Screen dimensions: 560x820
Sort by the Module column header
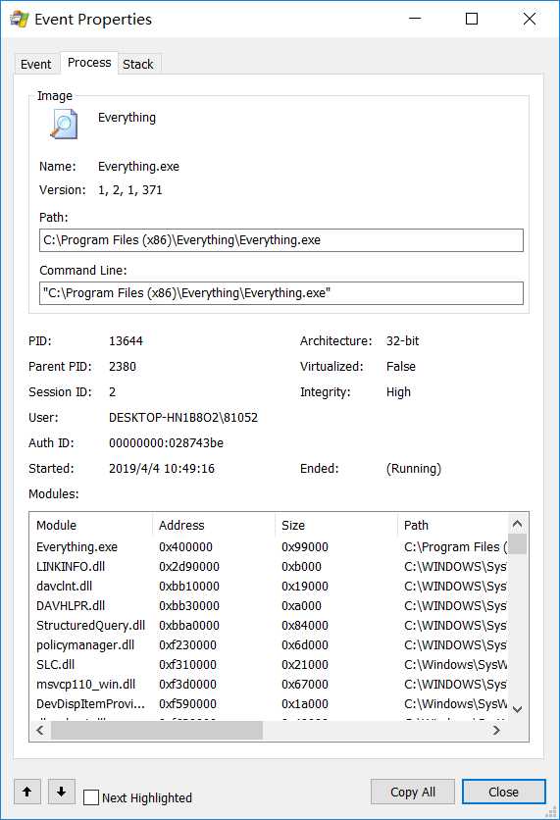(91, 525)
